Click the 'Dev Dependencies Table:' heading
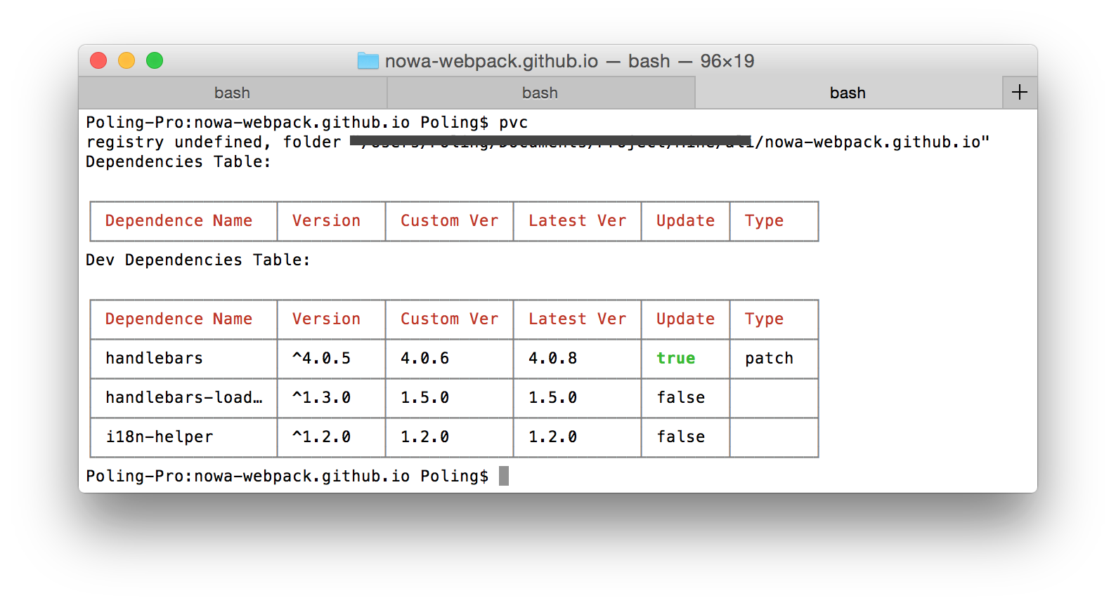The width and height of the screenshot is (1116, 605). tap(198, 260)
